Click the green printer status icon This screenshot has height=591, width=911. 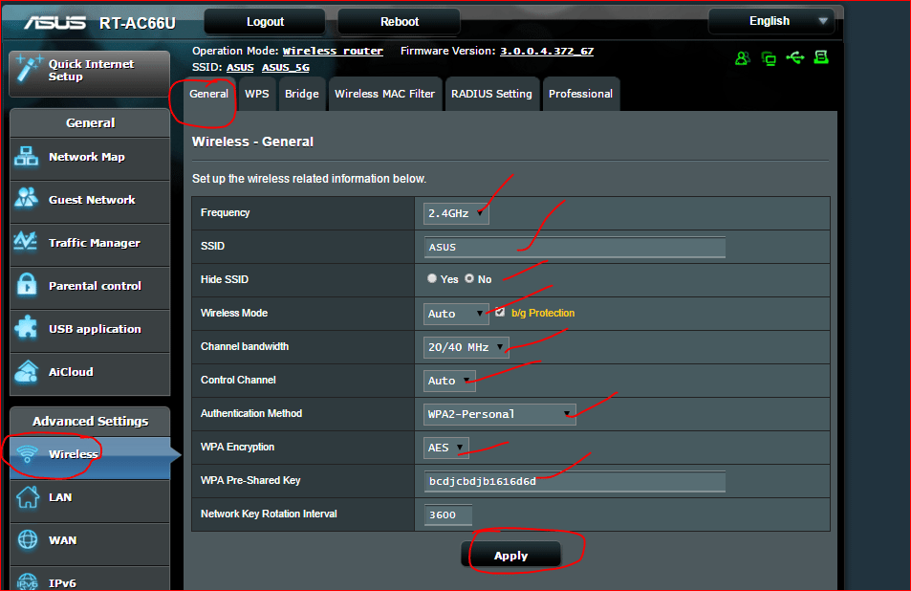[x=821, y=57]
